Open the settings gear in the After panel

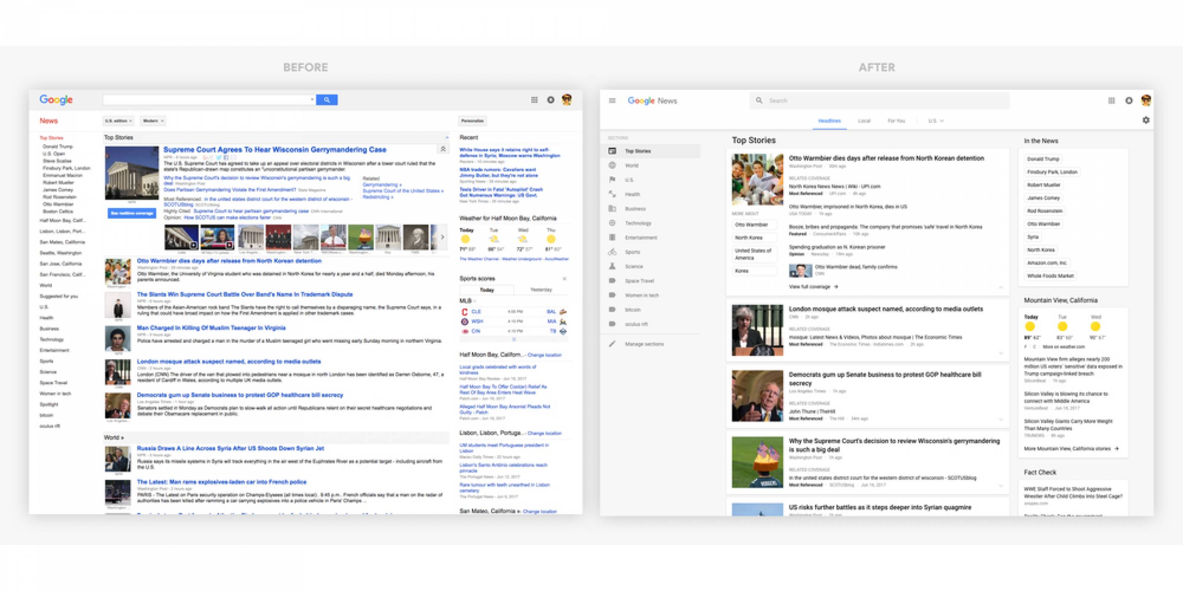(1146, 120)
